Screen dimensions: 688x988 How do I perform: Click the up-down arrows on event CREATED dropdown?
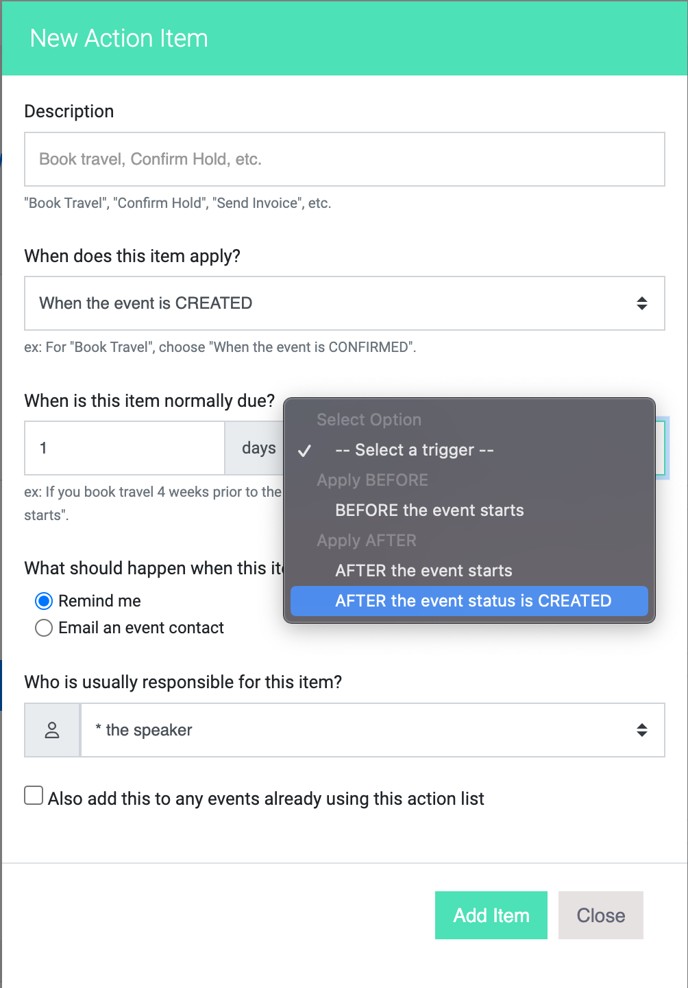pyautogui.click(x=642, y=303)
